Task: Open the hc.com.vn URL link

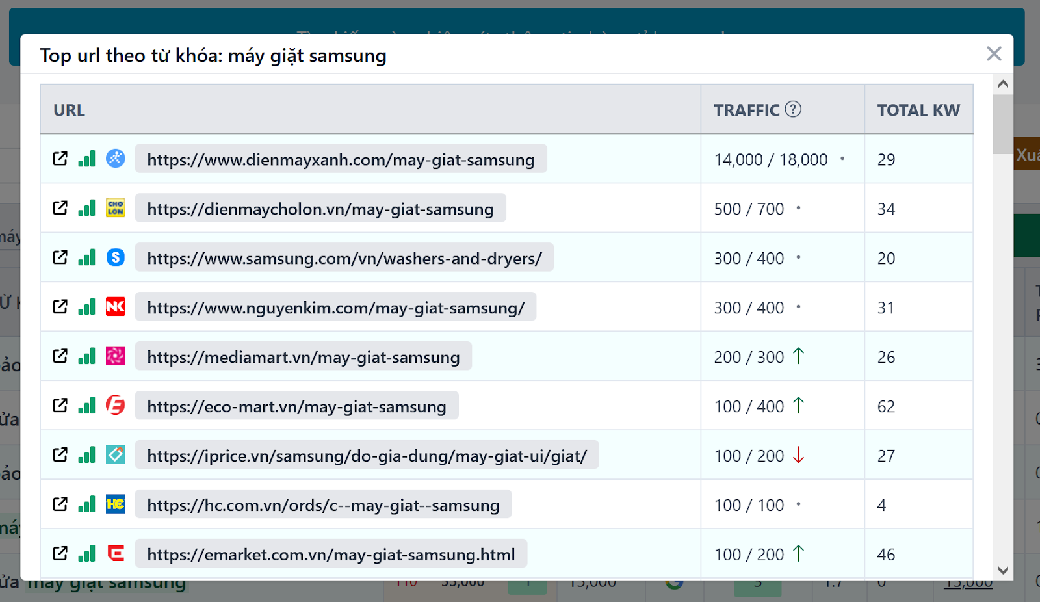Action: [323, 505]
